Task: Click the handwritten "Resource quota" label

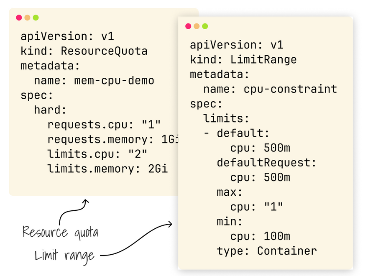Action: [60, 232]
